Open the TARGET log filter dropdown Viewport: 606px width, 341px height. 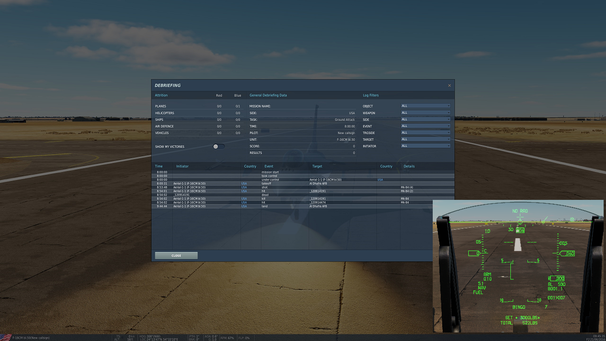[x=426, y=139]
